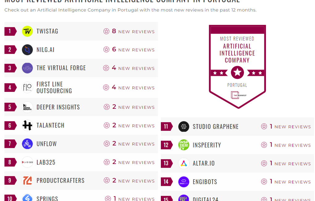Click Twistag's 8 new reviews text

(x=133, y=32)
